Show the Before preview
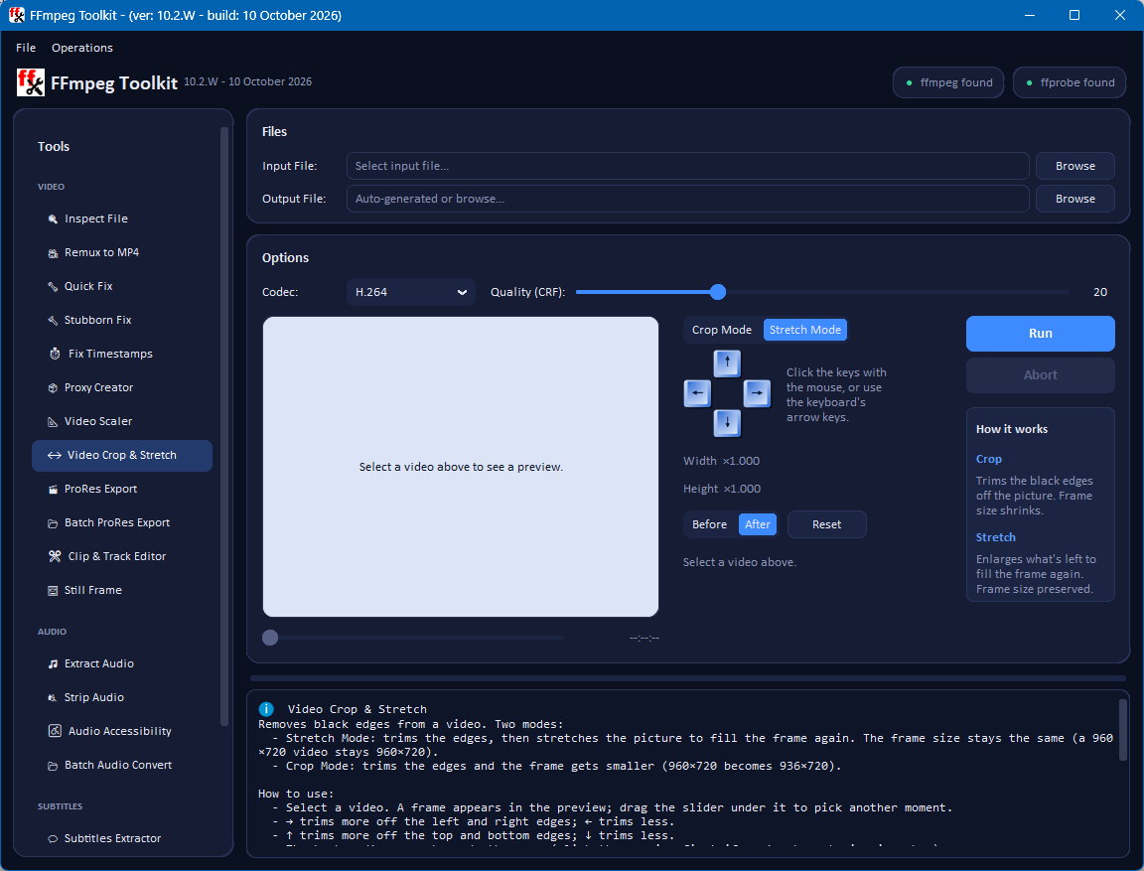Viewport: 1144px width, 871px height. tap(709, 524)
